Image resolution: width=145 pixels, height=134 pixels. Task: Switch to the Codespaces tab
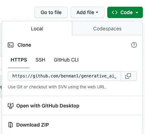coord(107,29)
